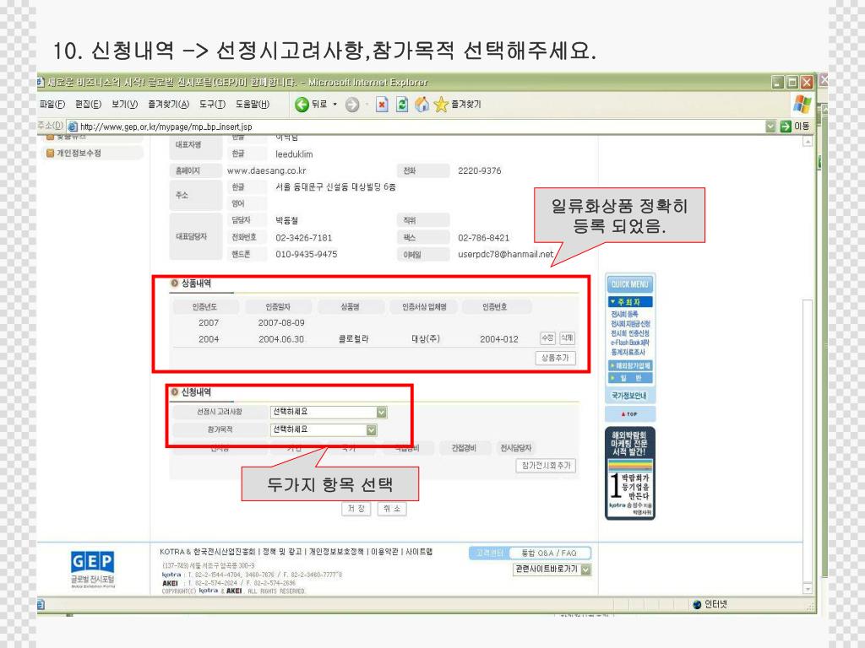Open the 편집(E) menu
Viewport: 865px width, 648px height.
88,104
